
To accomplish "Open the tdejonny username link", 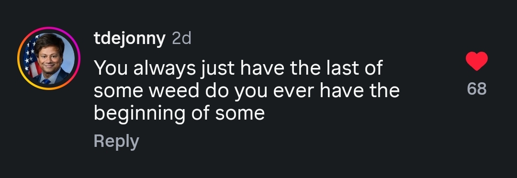I will (130, 39).
